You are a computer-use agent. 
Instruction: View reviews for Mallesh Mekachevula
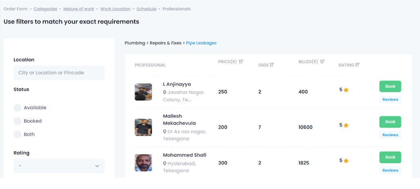[390, 135]
